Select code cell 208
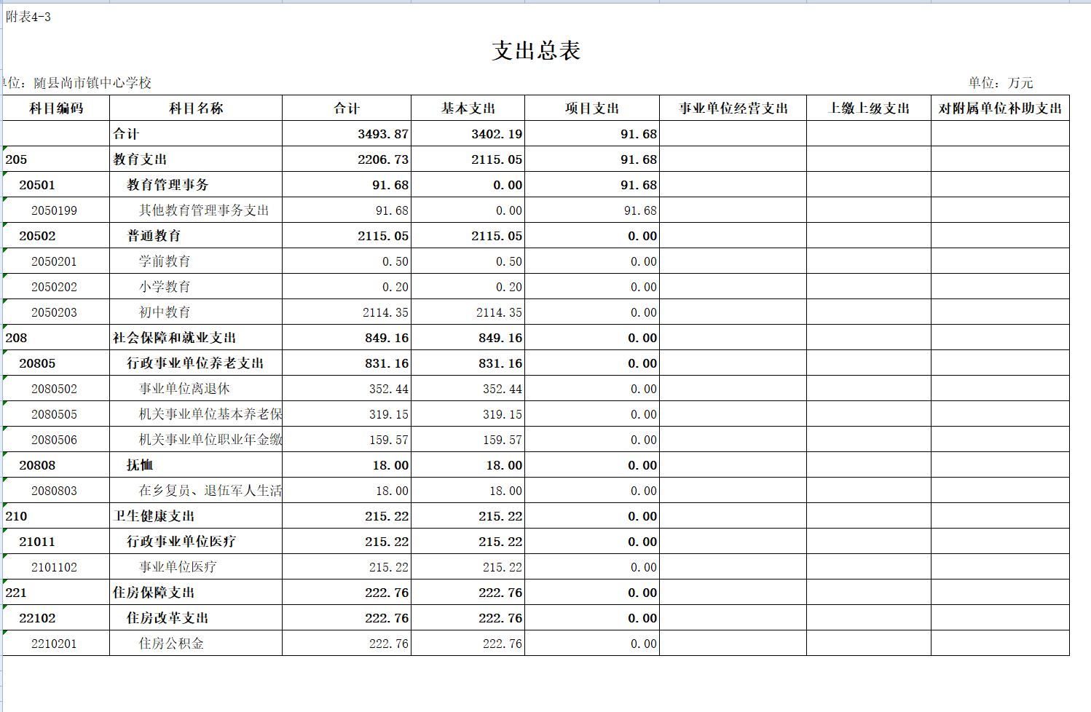Image resolution: width=1091 pixels, height=712 pixels. coord(56,338)
